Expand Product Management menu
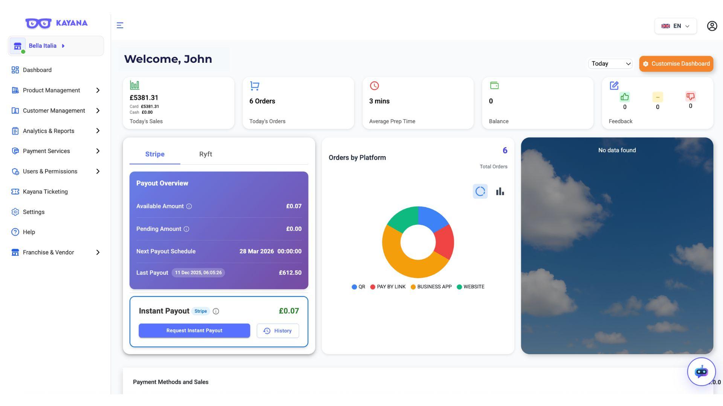723x406 pixels. click(x=56, y=90)
